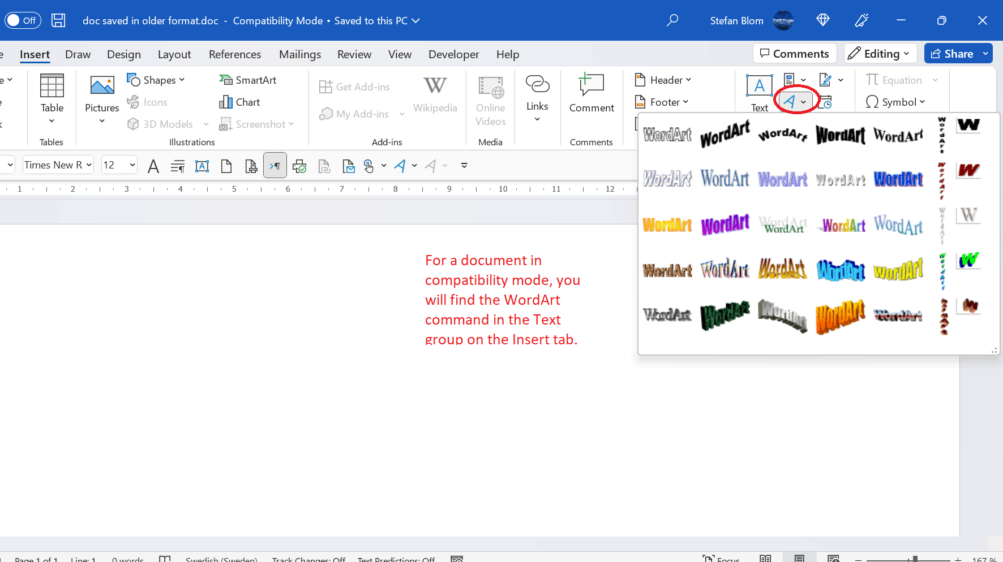The width and height of the screenshot is (1003, 562).
Task: Select the vertical black WordArt style
Action: tap(942, 135)
